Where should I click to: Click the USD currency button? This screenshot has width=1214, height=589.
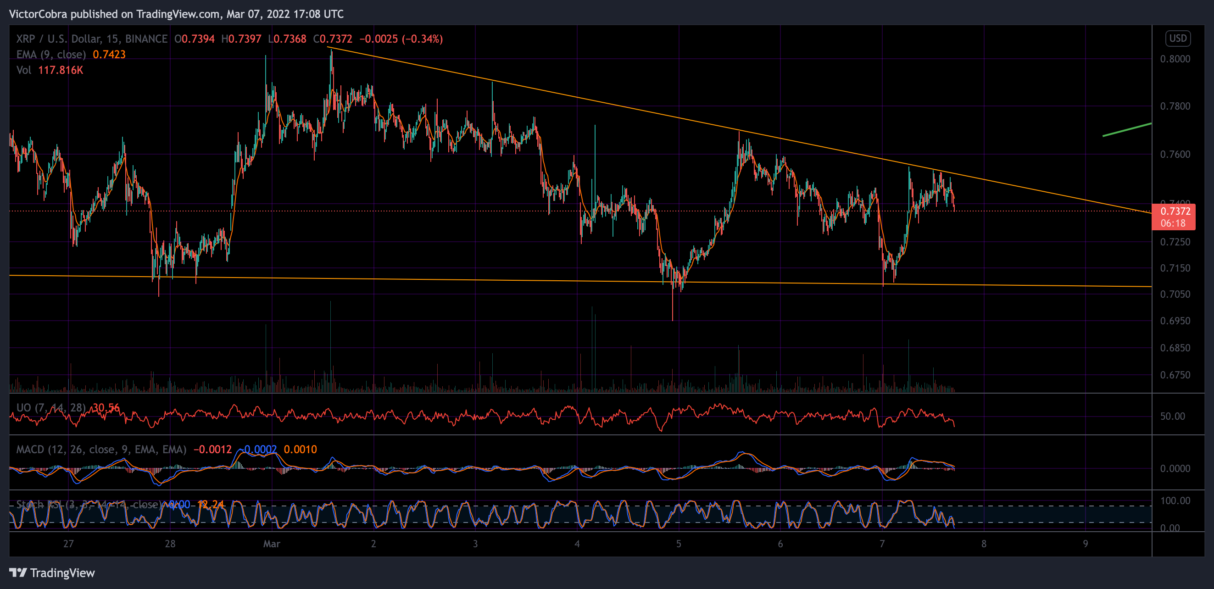(1178, 38)
